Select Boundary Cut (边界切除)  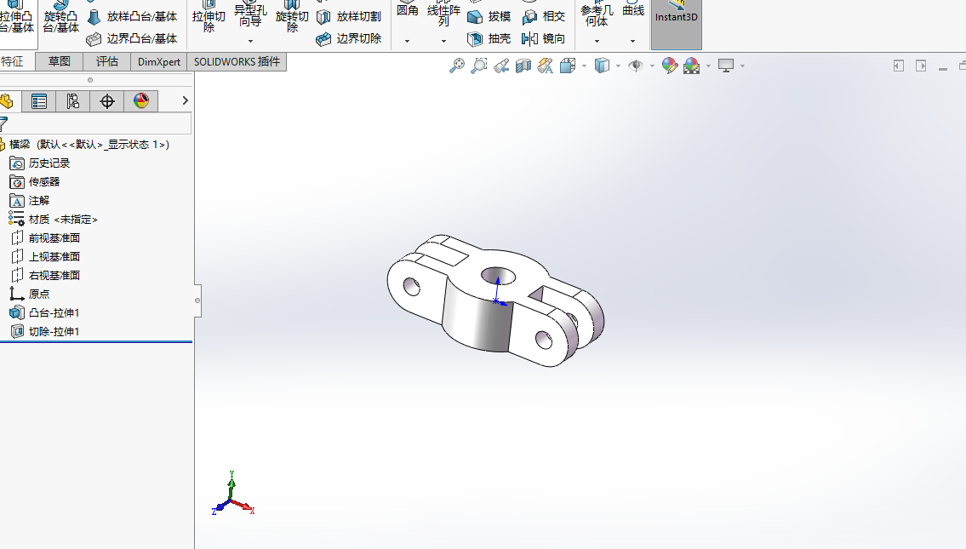click(349, 39)
